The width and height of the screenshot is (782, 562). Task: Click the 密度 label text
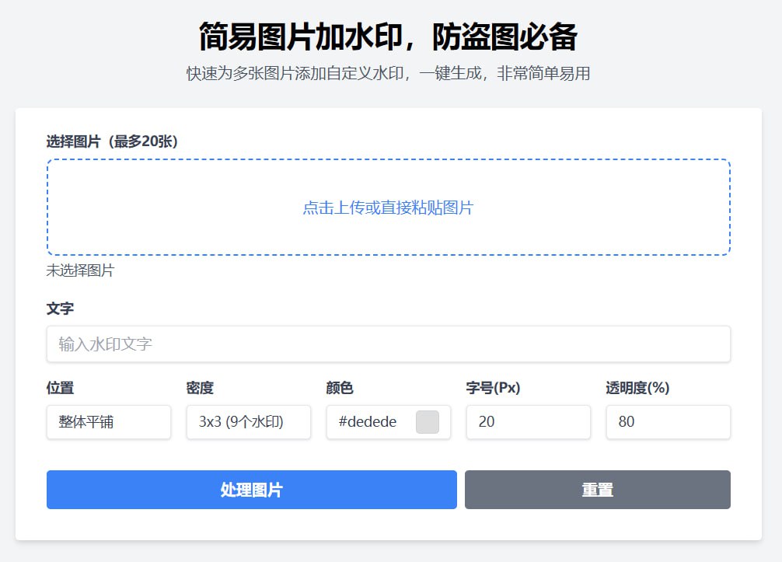coord(200,388)
